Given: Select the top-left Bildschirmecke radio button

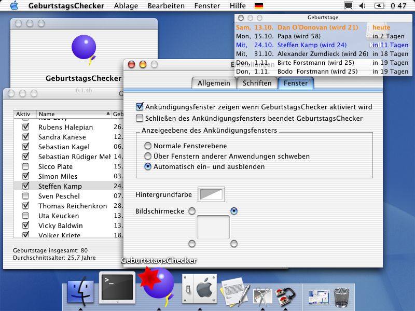Looking at the screenshot, I should point(191,211).
